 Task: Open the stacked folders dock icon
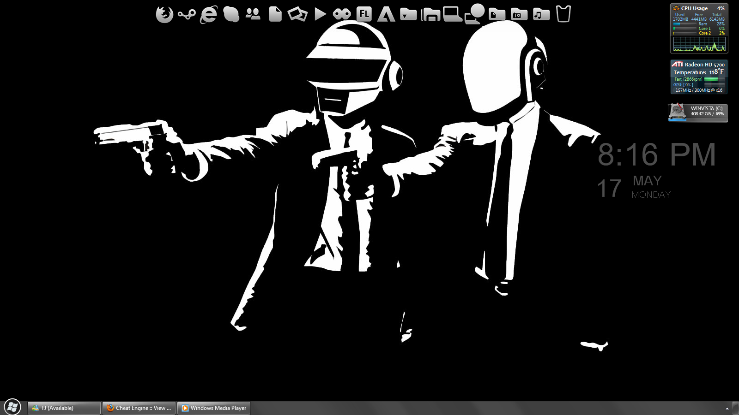(x=430, y=14)
